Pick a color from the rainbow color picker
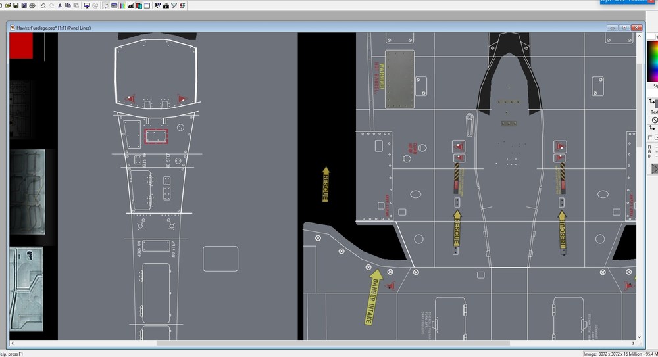Image resolution: width=658 pixels, height=357 pixels. pyautogui.click(x=653, y=61)
